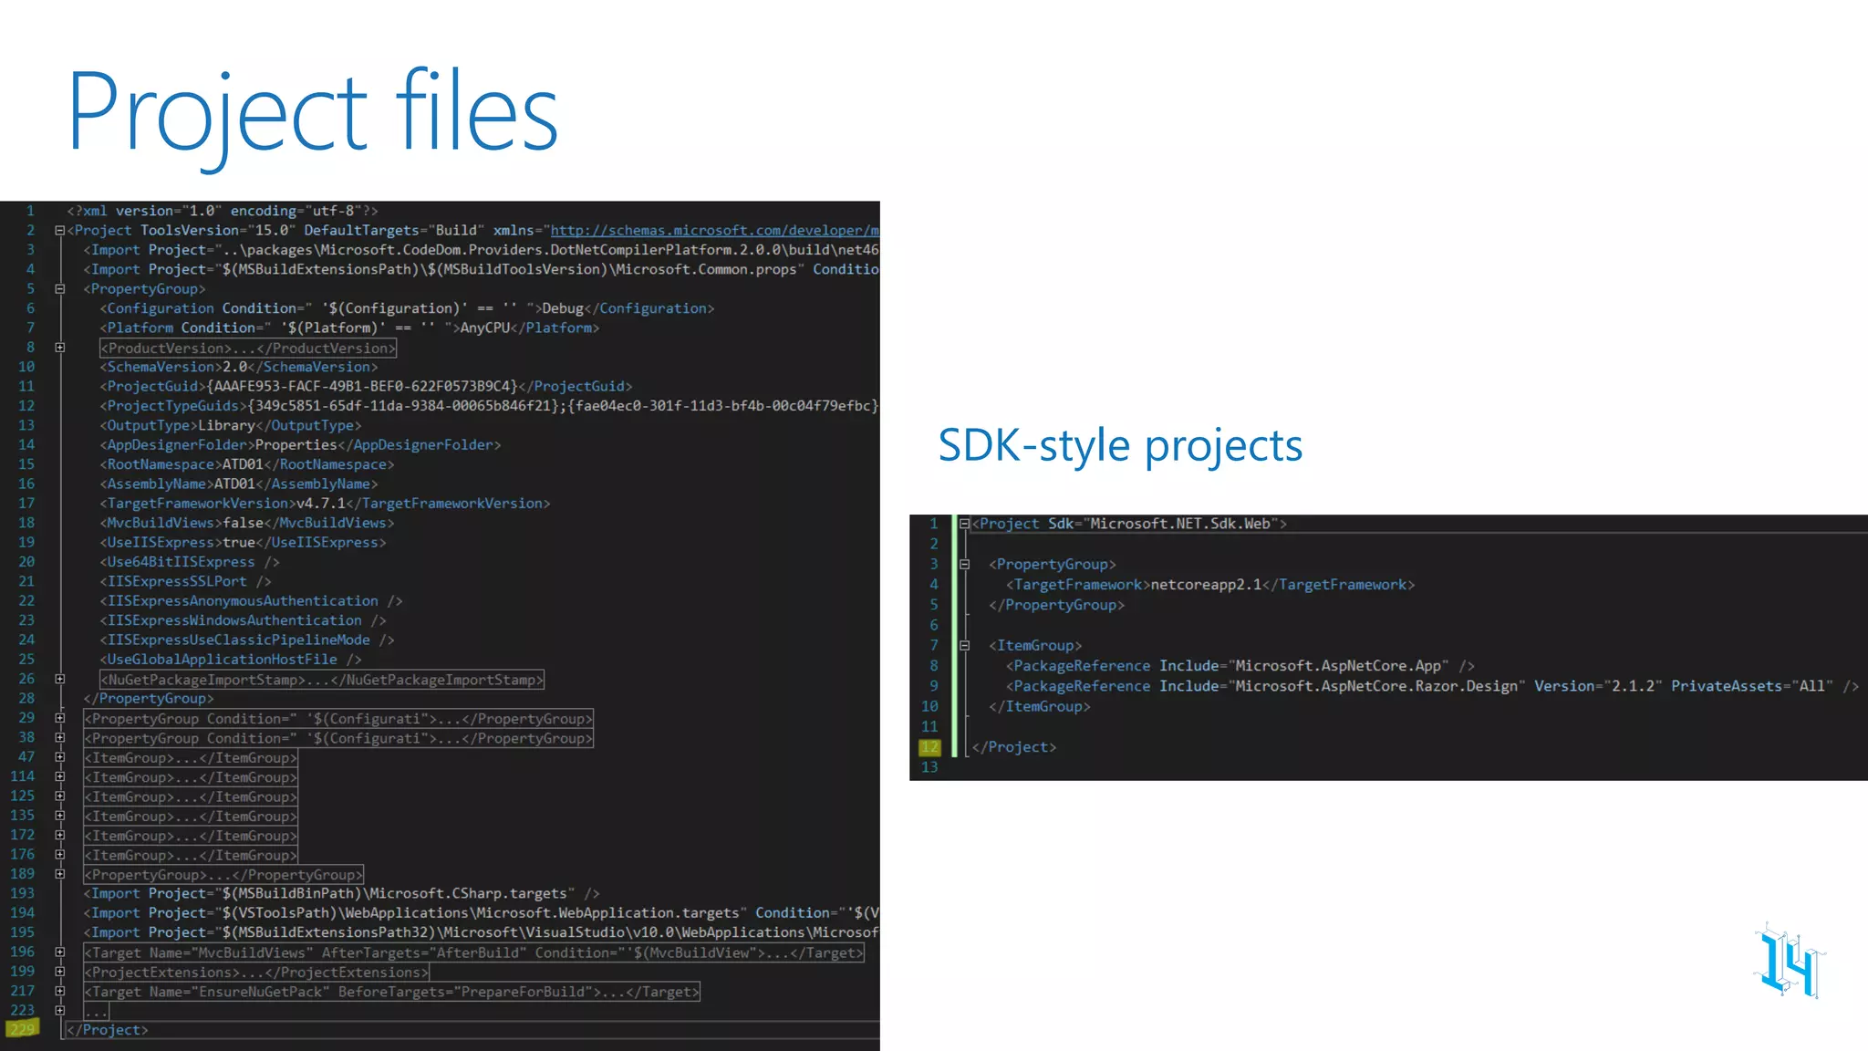Screen dimensions: 1868x1051
Task: Expand the ItemGroup fold on line 176
Action: pyautogui.click(x=59, y=855)
